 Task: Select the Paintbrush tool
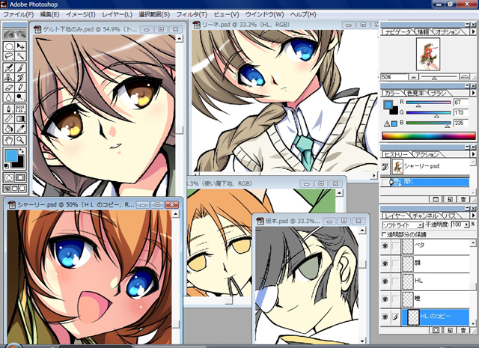click(x=20, y=67)
